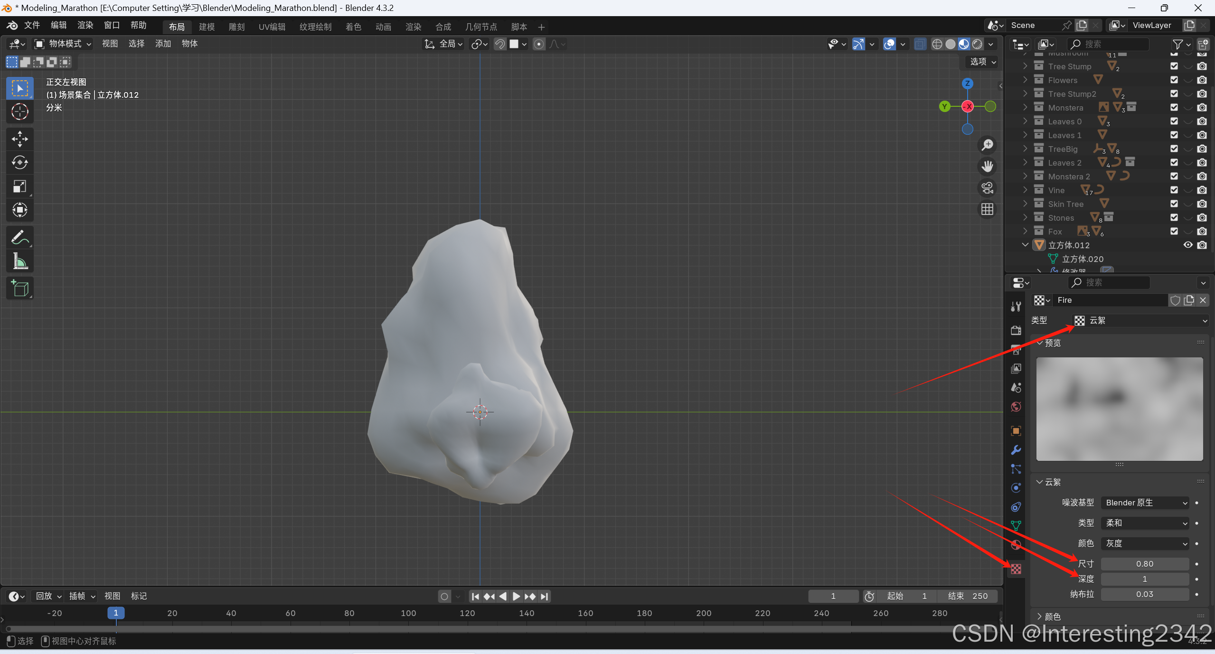The image size is (1215, 654).
Task: Toggle camera view in viewport
Action: [988, 188]
